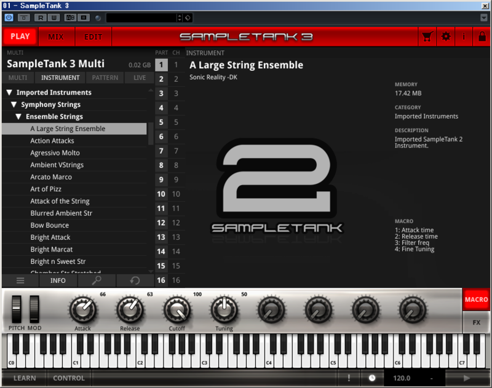492x388 pixels.
Task: Click the lock icon in header
Action: pyautogui.click(x=482, y=37)
